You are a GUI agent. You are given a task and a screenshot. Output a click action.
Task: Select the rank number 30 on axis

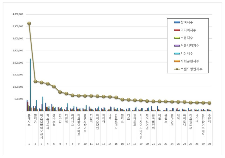(x=209, y=144)
